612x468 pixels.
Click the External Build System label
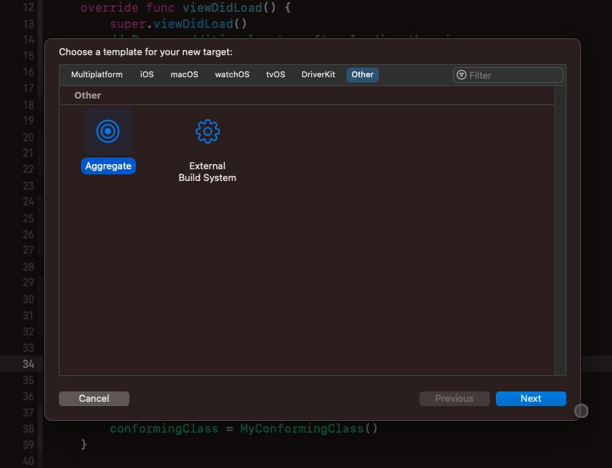pos(207,171)
